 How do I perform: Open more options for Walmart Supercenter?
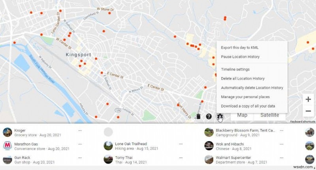(282, 158)
